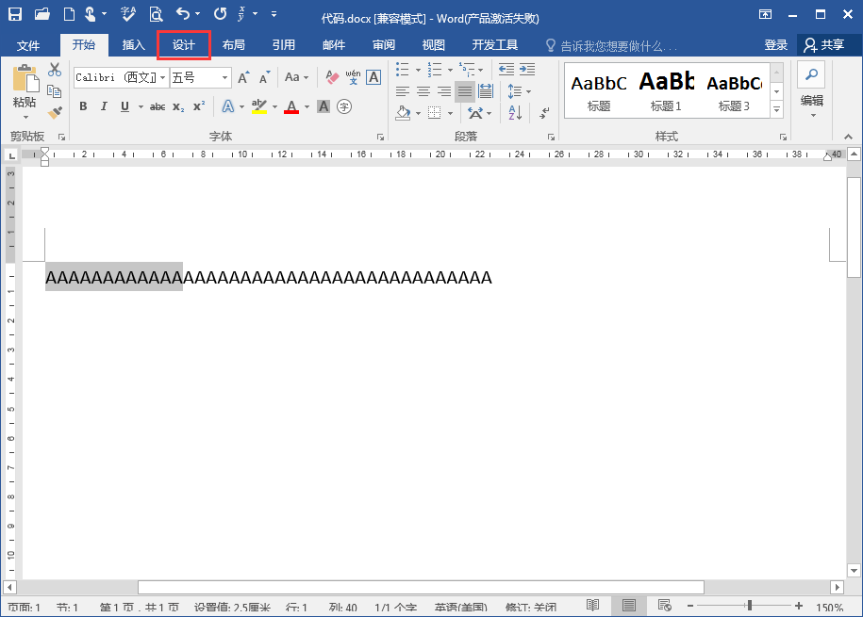Click 登录 to sign in
863x617 pixels.
tap(775, 45)
